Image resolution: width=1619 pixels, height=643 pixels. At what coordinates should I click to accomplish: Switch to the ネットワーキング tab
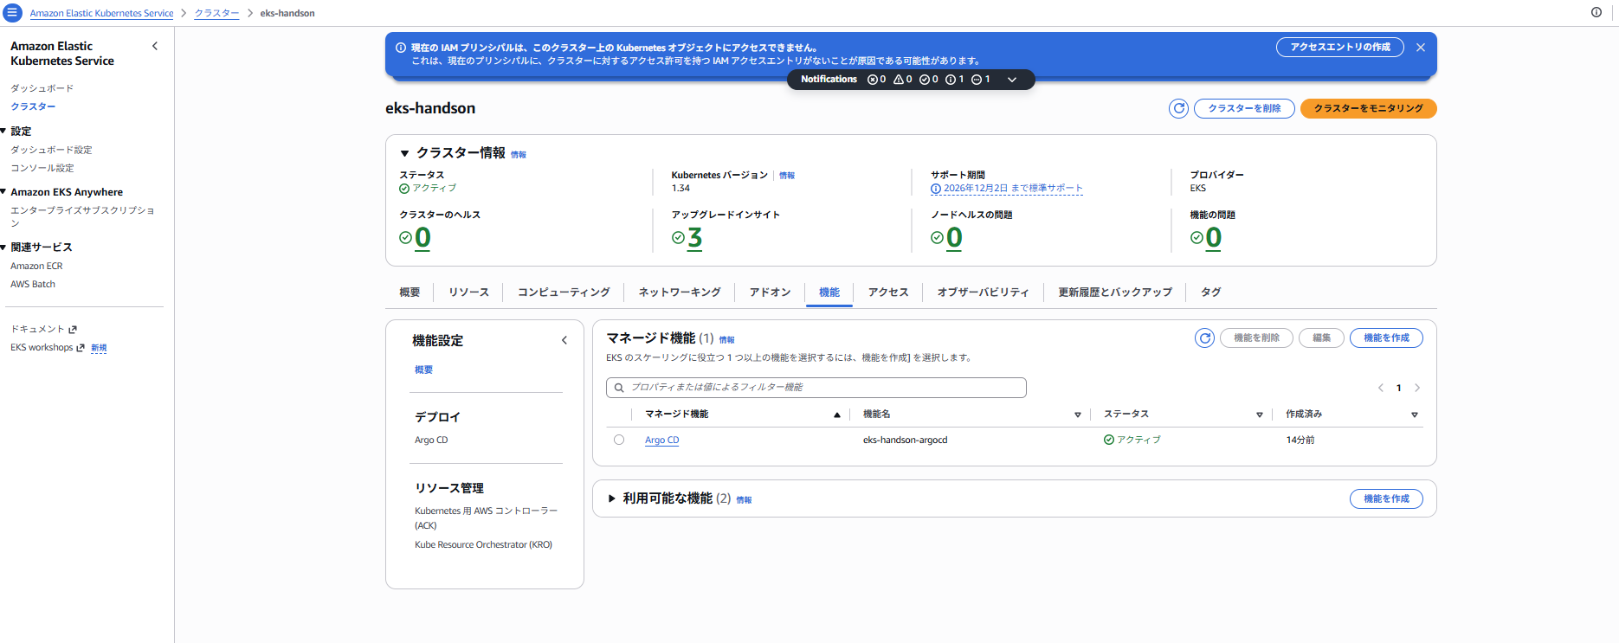tap(680, 293)
